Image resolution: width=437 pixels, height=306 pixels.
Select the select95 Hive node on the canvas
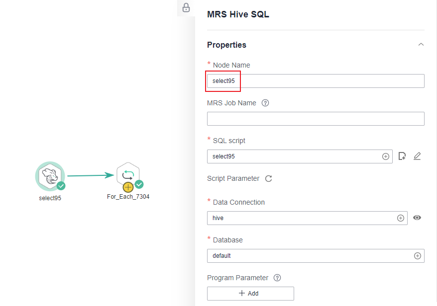pyautogui.click(x=50, y=176)
